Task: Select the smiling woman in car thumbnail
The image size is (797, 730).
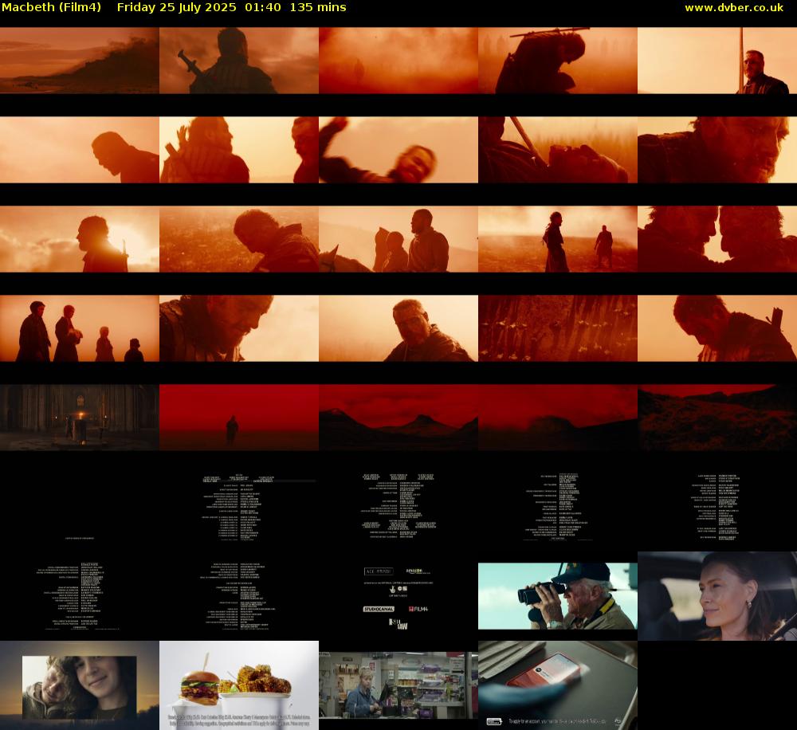Action: (717, 596)
